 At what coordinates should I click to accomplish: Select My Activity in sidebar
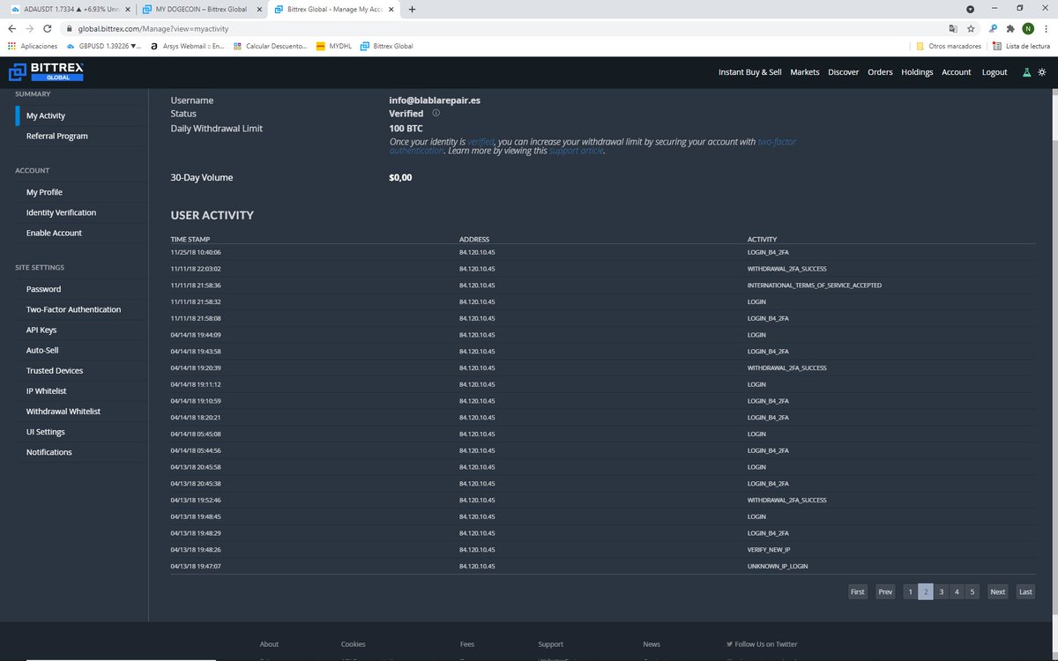[46, 115]
